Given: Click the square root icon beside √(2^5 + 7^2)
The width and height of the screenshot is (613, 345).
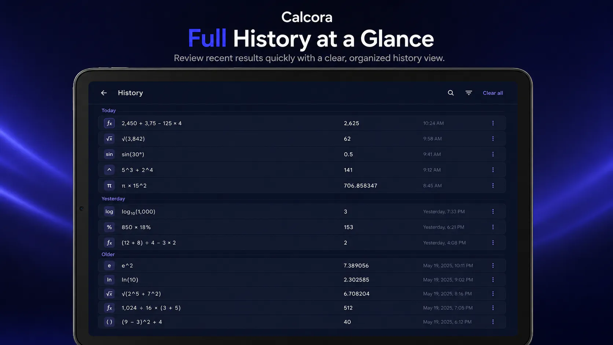Looking at the screenshot, I should pos(109,294).
